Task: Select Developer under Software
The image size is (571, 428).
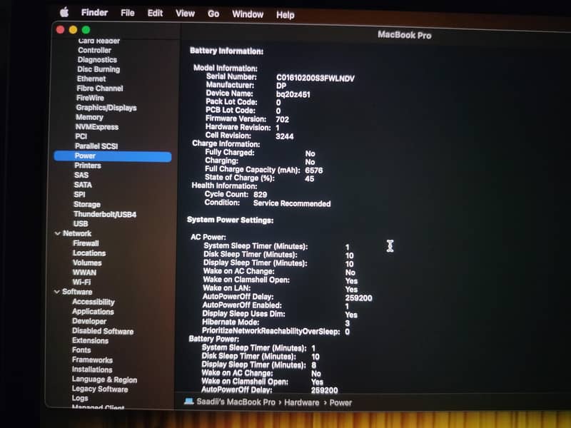Action: [x=89, y=322]
